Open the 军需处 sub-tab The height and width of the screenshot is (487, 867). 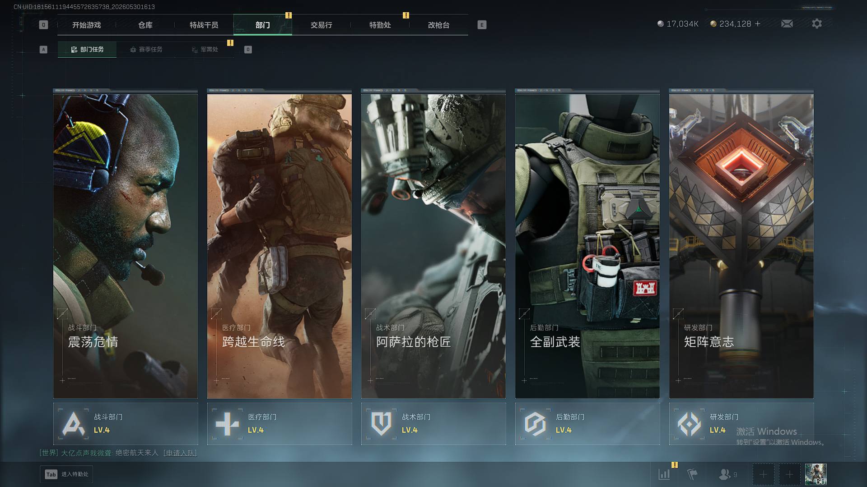[205, 50]
